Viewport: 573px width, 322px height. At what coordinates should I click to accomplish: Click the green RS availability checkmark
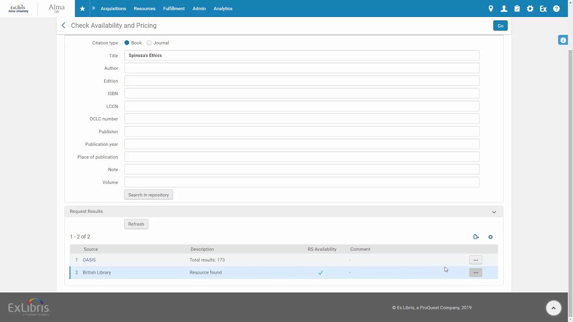tap(321, 272)
